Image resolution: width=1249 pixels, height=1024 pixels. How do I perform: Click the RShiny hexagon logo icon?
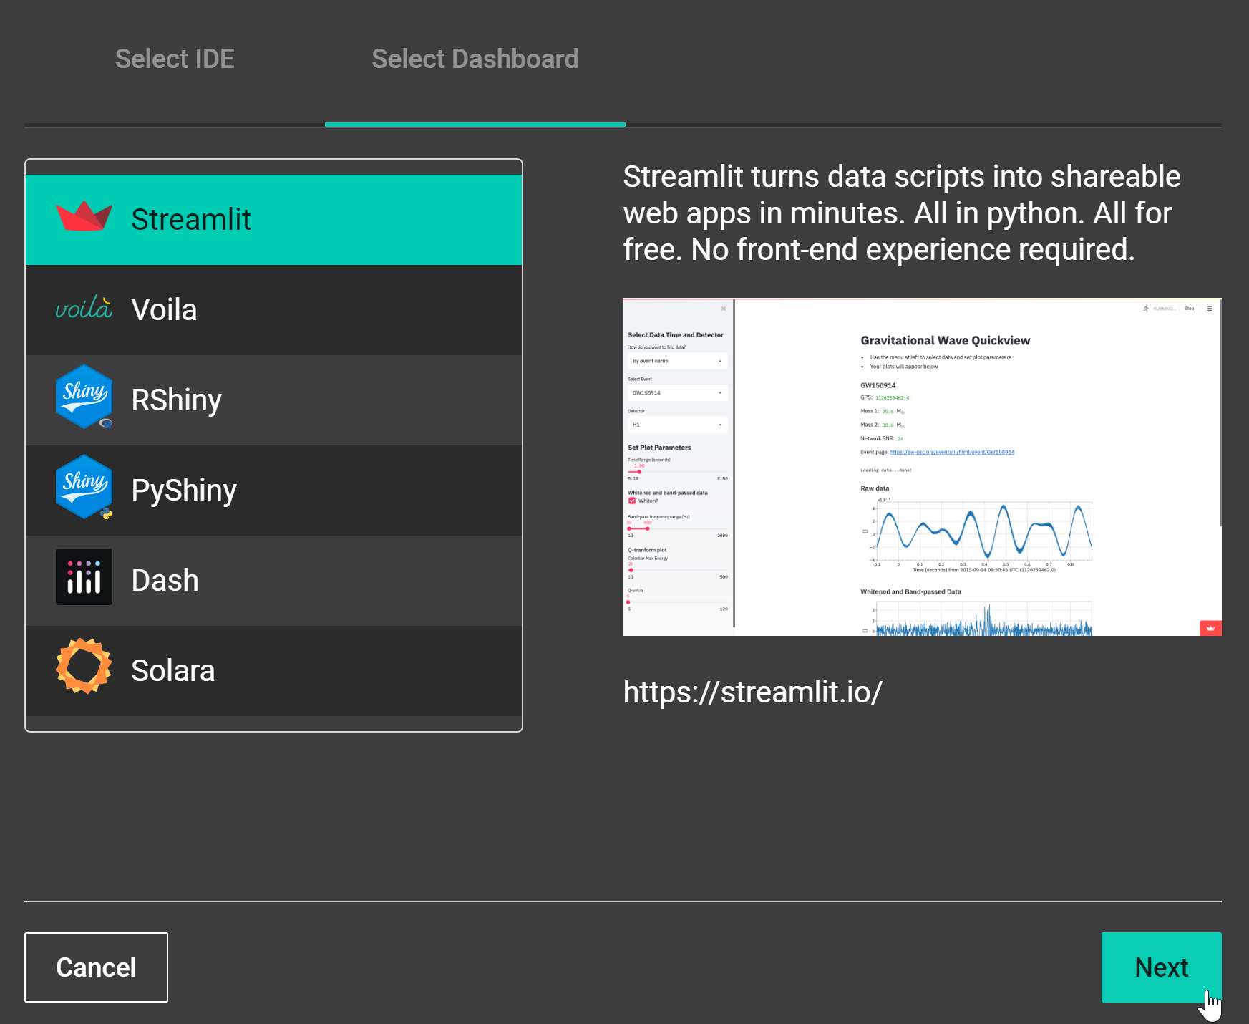84,397
